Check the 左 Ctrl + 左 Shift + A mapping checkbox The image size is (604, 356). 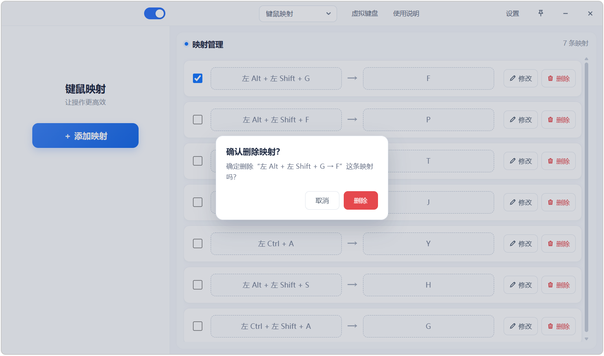(198, 326)
